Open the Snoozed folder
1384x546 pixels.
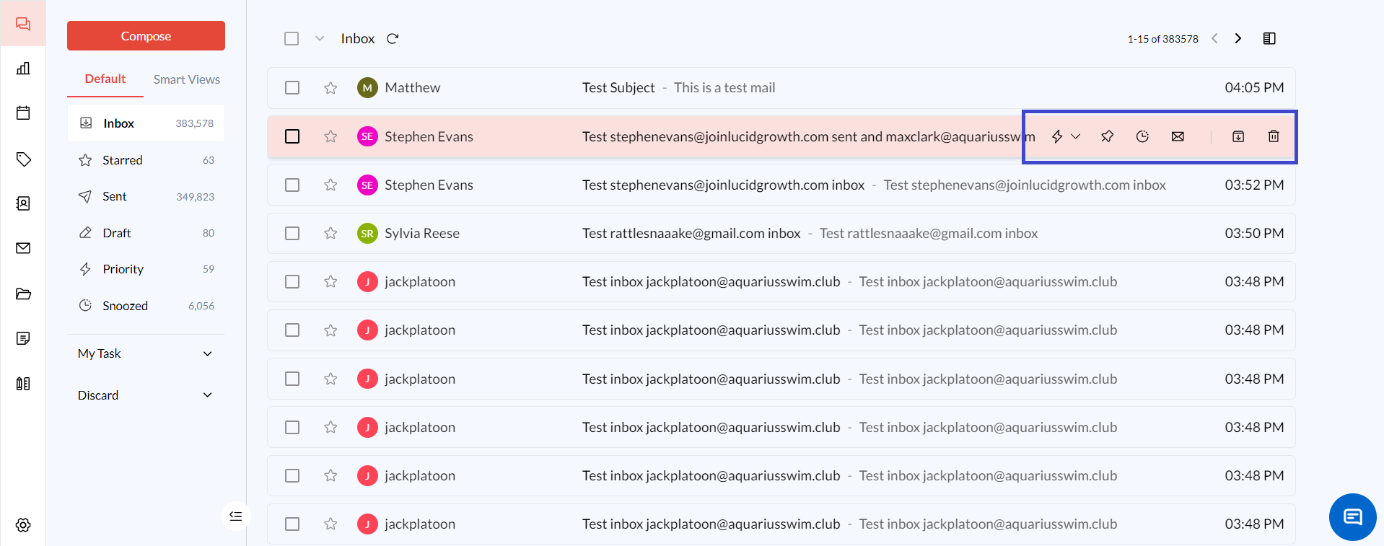tap(125, 306)
